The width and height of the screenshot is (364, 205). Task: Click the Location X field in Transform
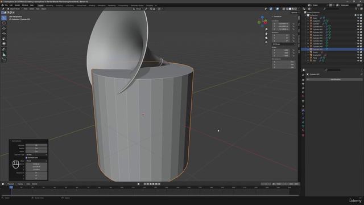(x=281, y=24)
